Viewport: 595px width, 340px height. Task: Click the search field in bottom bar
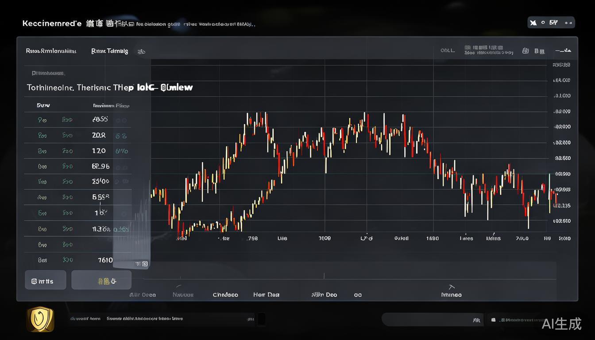432,319
